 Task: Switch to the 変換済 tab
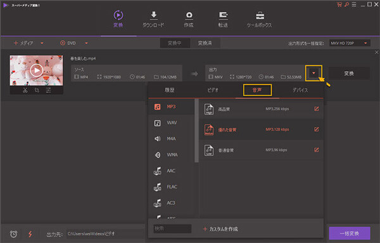tap(205, 43)
